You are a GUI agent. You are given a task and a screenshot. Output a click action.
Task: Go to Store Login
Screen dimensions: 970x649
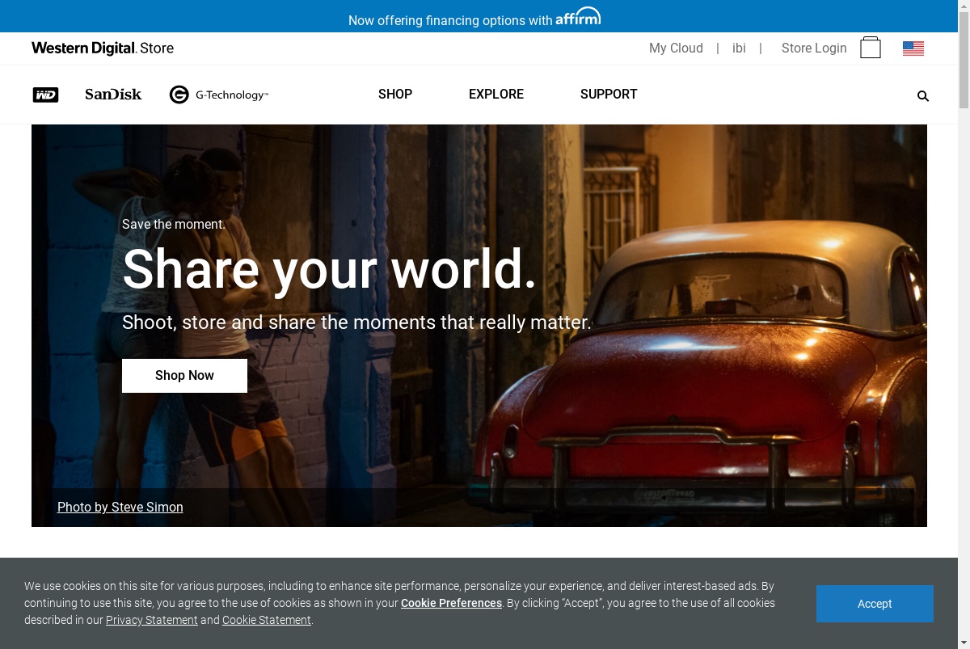pos(814,48)
